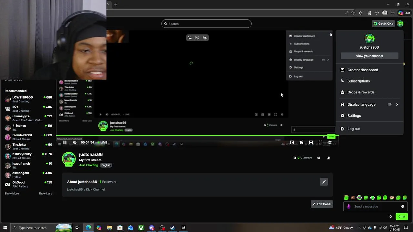This screenshot has height=232, width=413.
Task: Log out from the profile menu
Action: [369, 129]
